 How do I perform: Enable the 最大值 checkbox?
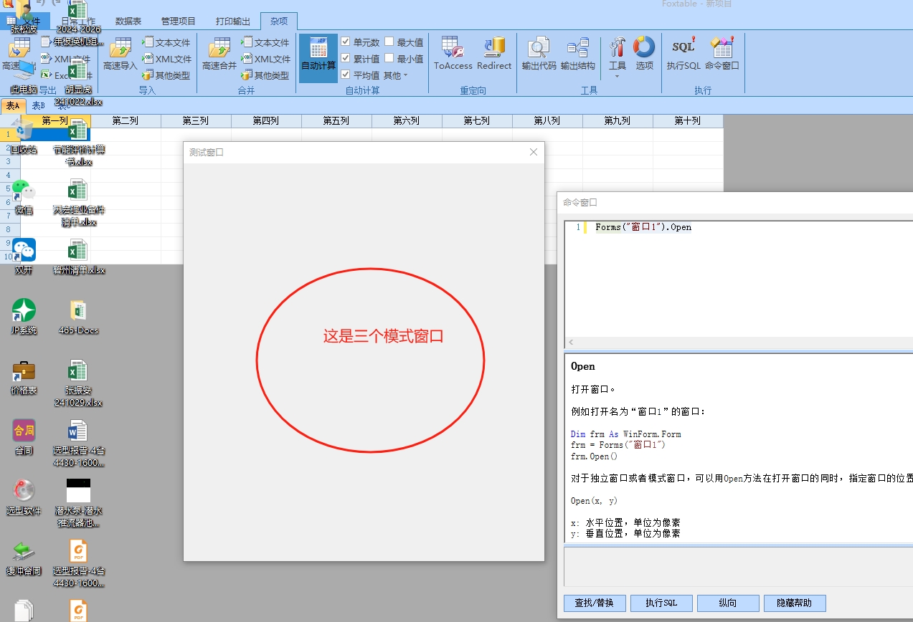point(389,42)
